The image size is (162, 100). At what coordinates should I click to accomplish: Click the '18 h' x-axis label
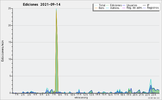pyautogui.click(x=123, y=95)
